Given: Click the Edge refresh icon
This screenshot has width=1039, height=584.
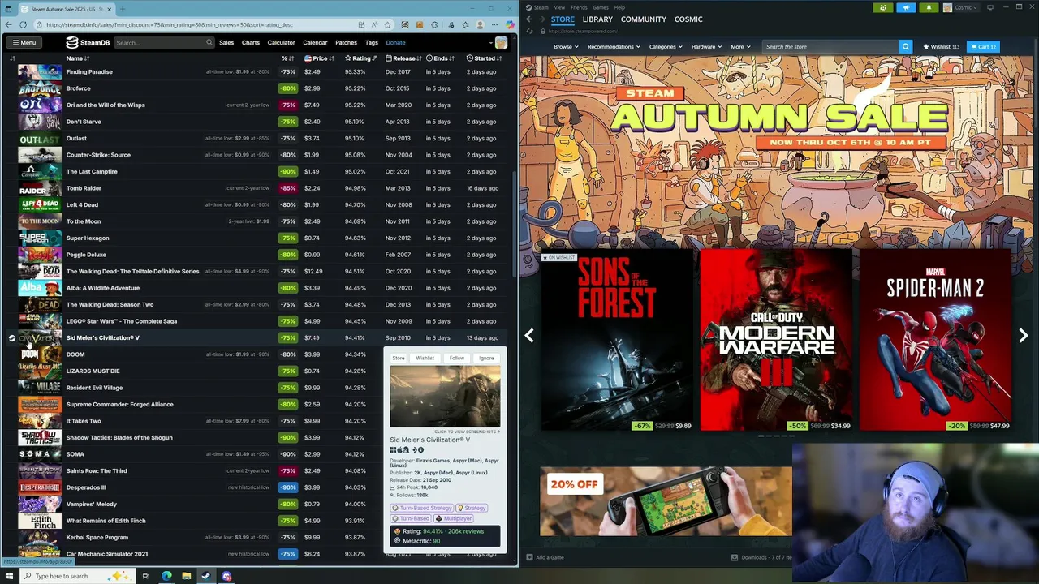Looking at the screenshot, I should (x=23, y=24).
